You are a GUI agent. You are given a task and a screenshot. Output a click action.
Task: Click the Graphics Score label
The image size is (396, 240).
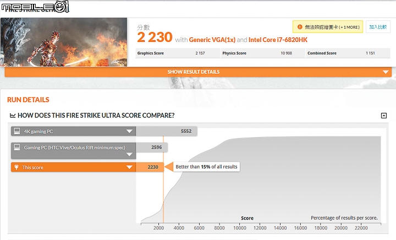tap(151, 53)
